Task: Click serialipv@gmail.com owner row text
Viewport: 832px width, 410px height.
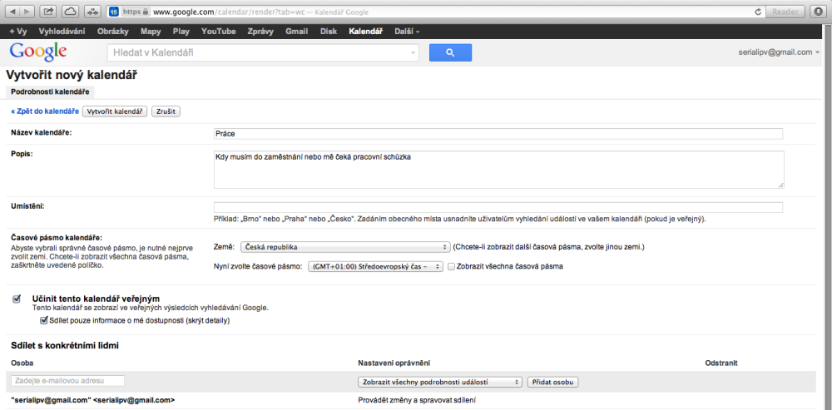Action: point(93,401)
